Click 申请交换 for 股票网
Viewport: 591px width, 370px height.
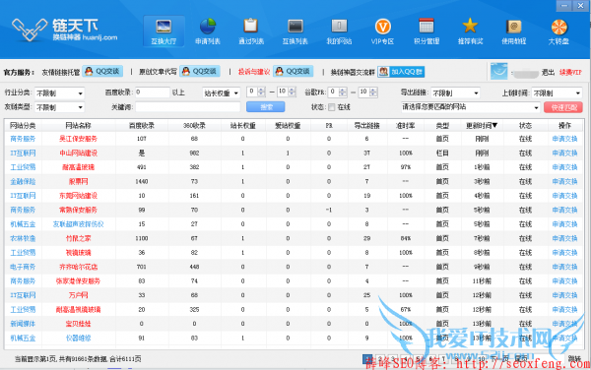tap(564, 181)
